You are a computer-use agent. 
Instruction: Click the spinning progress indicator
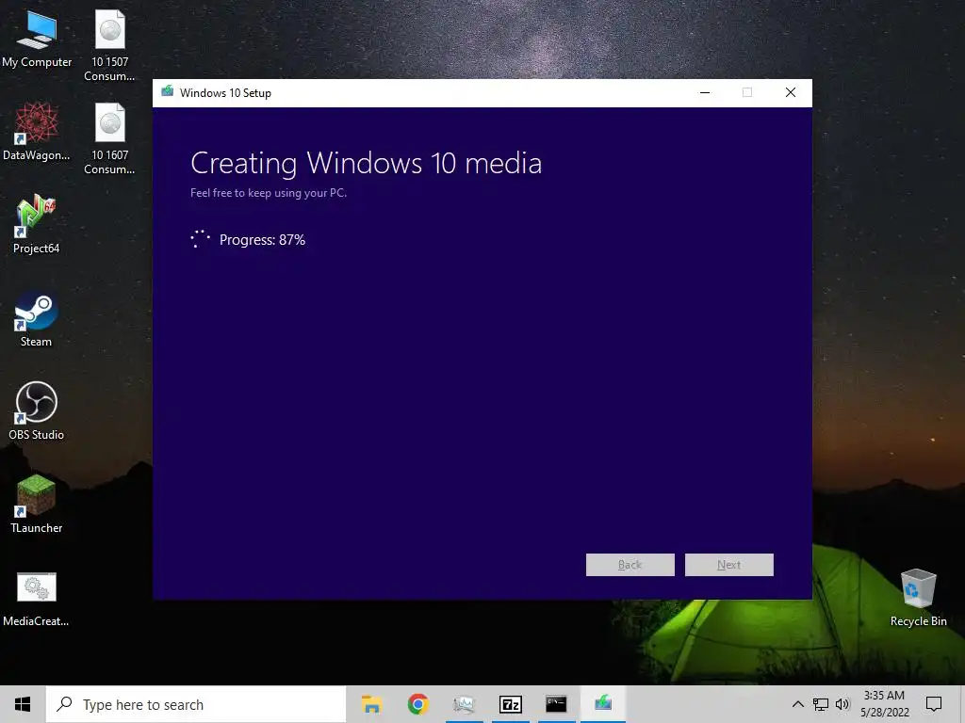pyautogui.click(x=200, y=239)
